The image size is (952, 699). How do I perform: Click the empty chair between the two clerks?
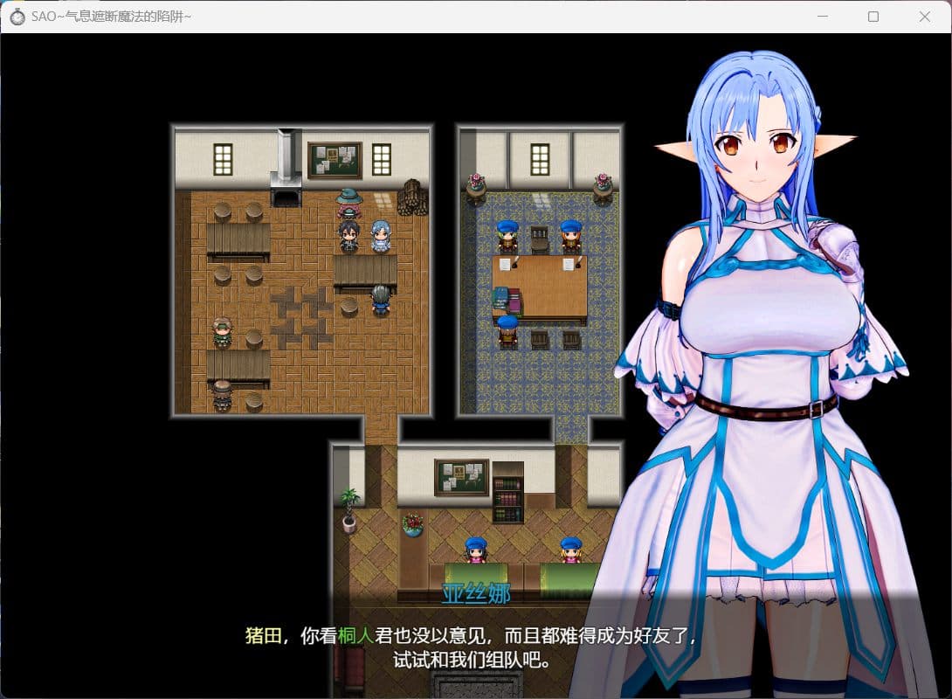pos(539,239)
